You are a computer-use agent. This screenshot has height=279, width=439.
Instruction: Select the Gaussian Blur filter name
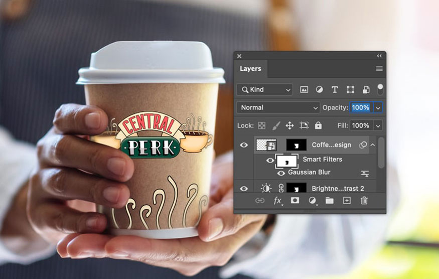[309, 172]
